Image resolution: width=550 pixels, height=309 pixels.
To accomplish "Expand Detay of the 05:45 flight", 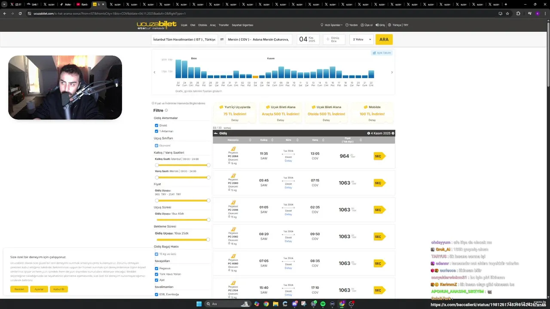I will click(x=288, y=188).
